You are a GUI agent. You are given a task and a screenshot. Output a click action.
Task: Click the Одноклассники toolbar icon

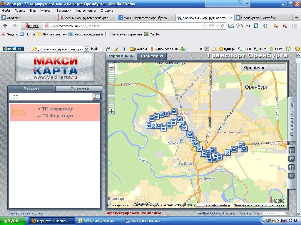click(164, 49)
